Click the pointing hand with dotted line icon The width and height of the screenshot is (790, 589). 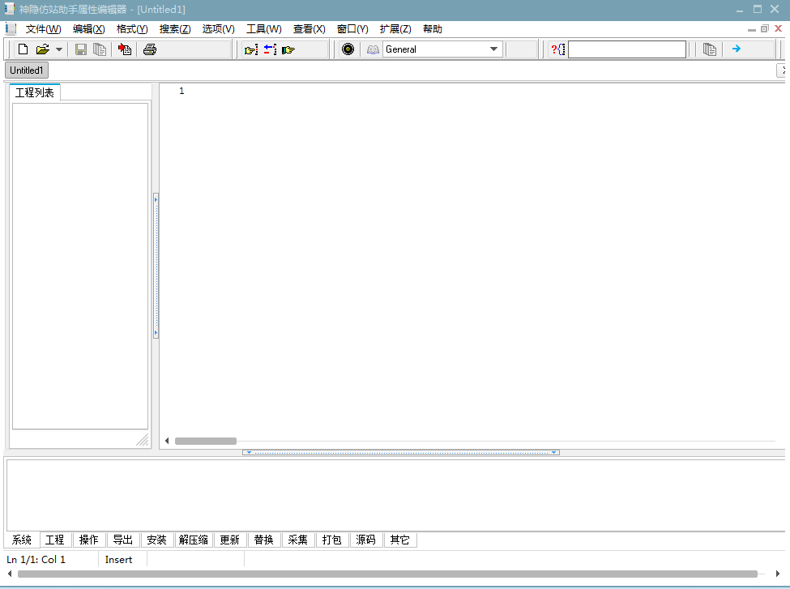click(x=251, y=49)
